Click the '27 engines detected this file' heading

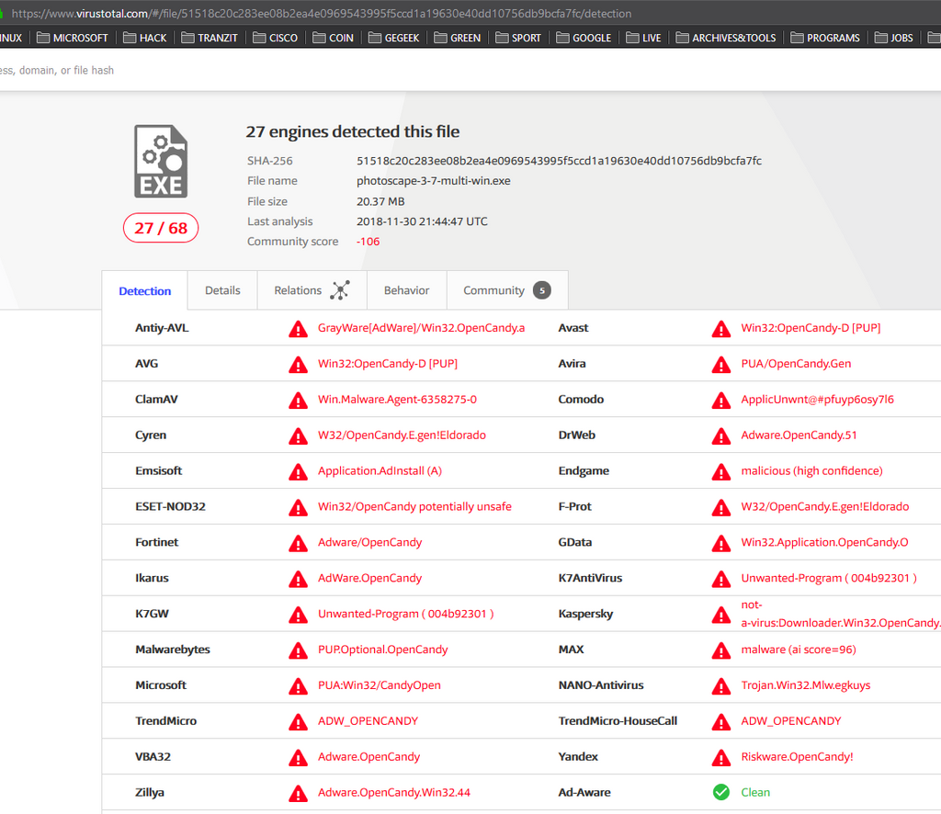[352, 131]
